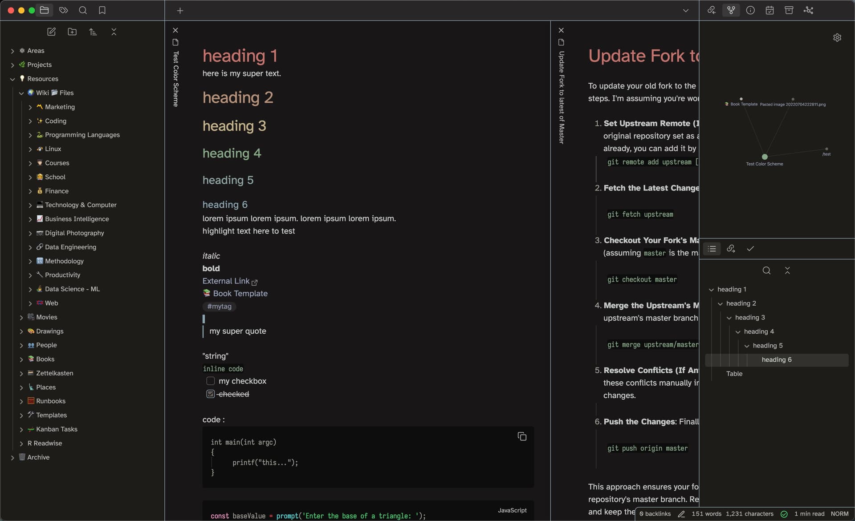Open the bookmarks pane icon
The image size is (855, 521).
coord(102,10)
